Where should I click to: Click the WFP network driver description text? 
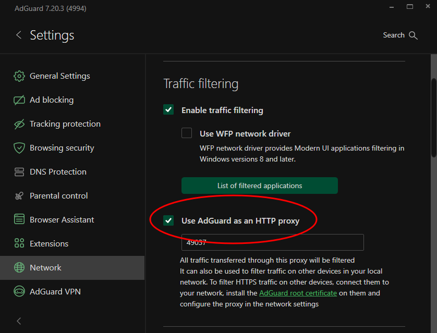click(302, 154)
